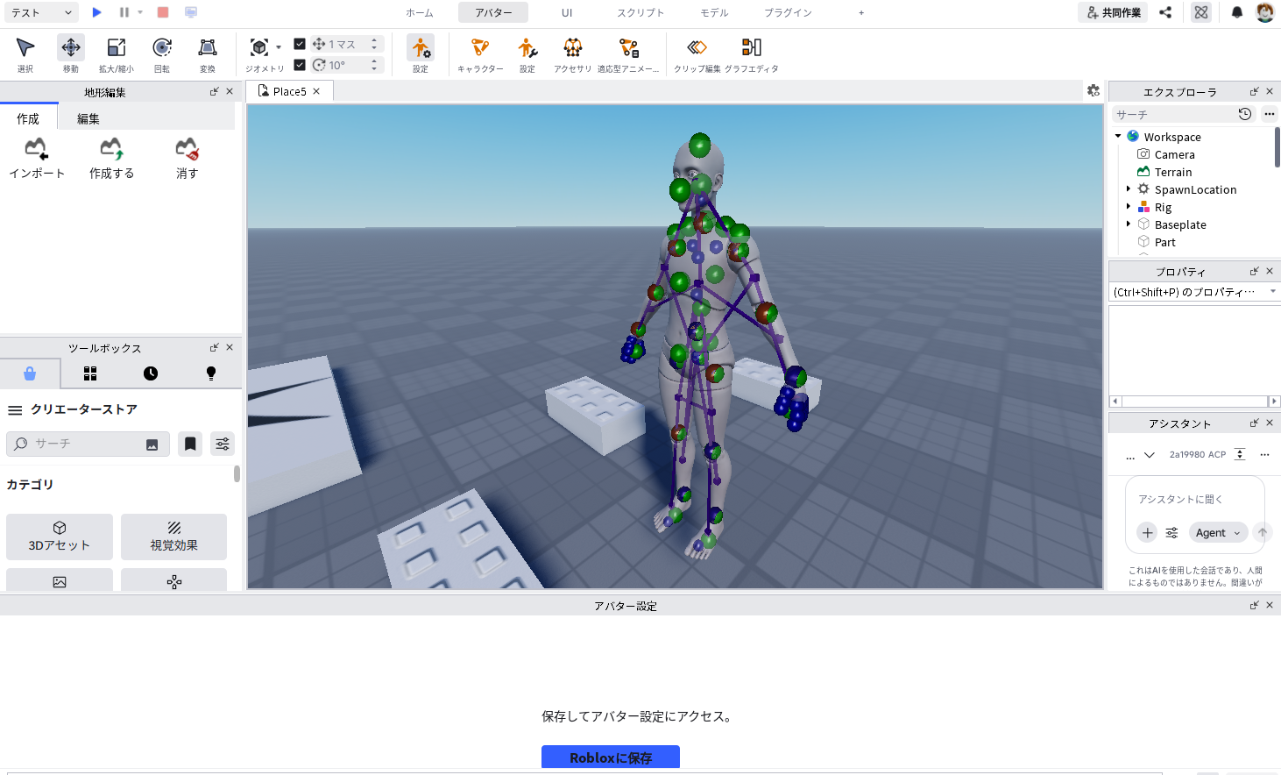
Task: Switch to the スクリプト ribbon tab
Action: click(x=640, y=12)
